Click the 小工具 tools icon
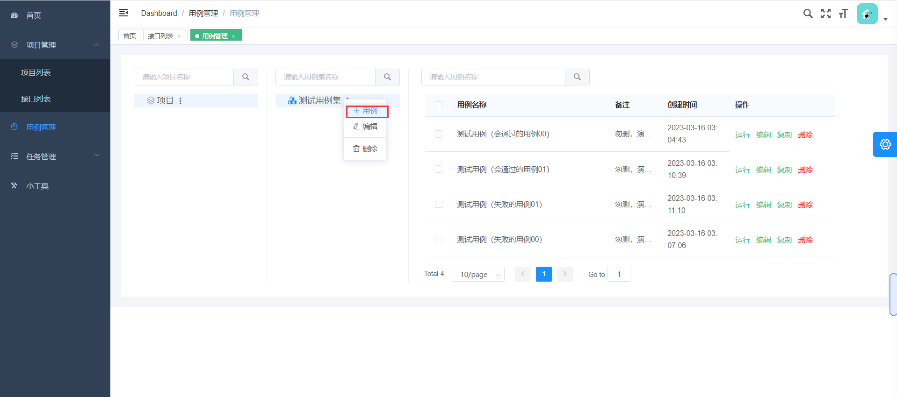This screenshot has width=897, height=397. [x=14, y=185]
